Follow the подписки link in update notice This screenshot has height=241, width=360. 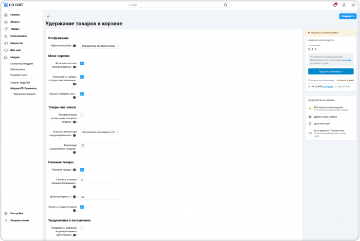[347, 60]
